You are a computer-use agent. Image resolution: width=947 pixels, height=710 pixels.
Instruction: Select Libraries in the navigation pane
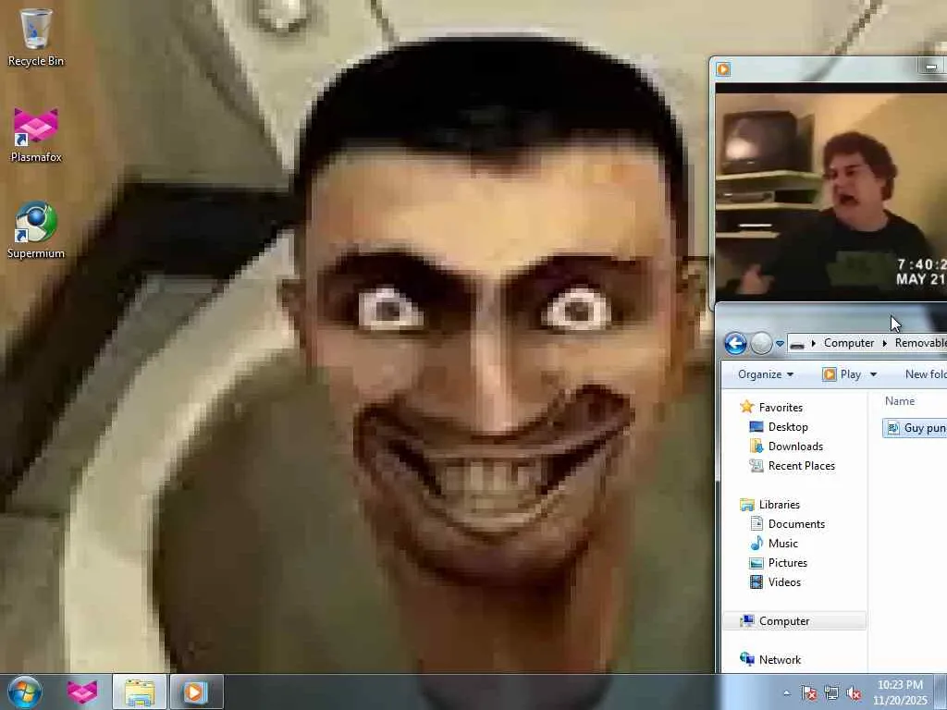pos(779,505)
